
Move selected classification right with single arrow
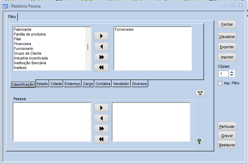point(101,36)
